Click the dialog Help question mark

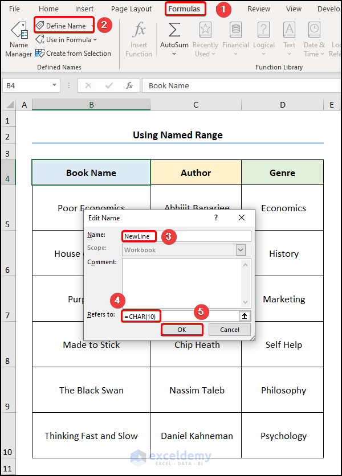point(215,218)
